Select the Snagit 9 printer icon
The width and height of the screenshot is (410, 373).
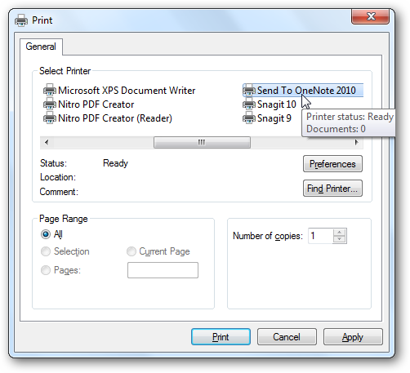[249, 118]
